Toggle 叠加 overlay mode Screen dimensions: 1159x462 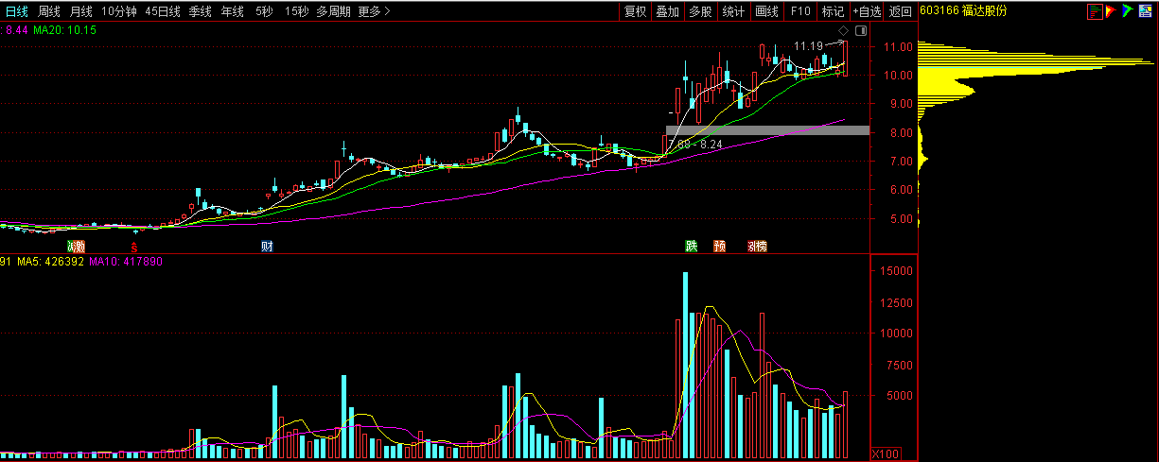(668, 11)
